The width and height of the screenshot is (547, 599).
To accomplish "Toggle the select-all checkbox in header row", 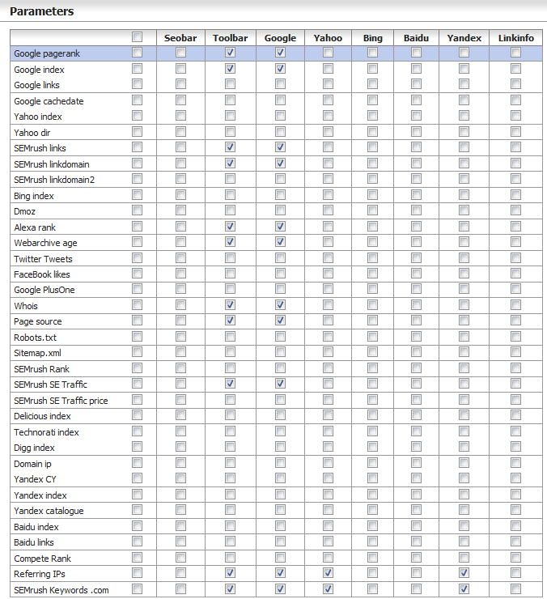I will [x=137, y=36].
